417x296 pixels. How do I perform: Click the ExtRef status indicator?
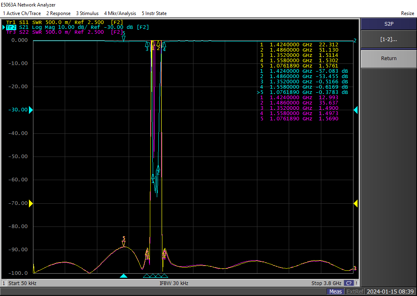355,292
